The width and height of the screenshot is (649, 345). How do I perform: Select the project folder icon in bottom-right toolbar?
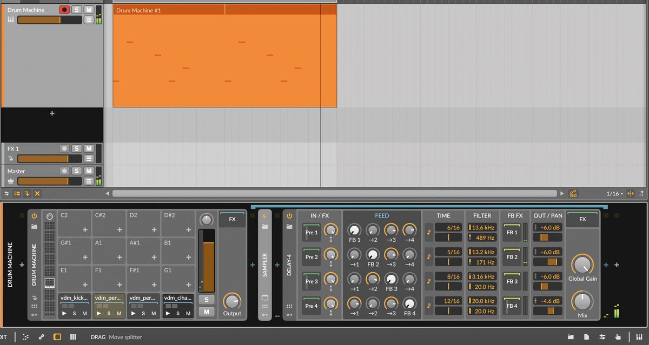571,337
